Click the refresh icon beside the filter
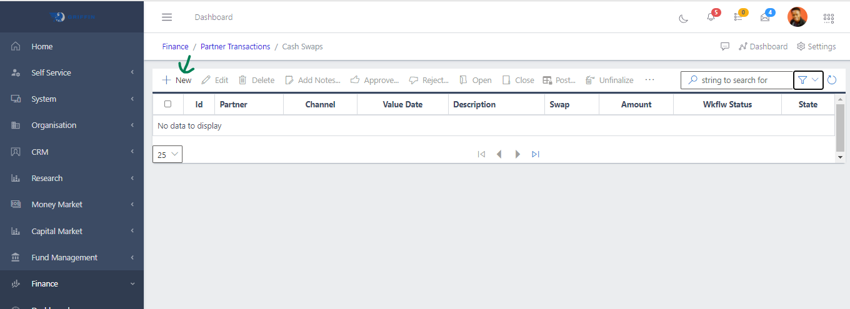 pos(832,80)
